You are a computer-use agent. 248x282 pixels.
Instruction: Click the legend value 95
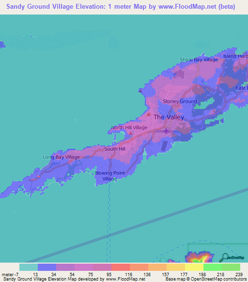point(109,275)
